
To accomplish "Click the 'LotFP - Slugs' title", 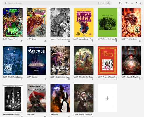I will [x=31, y=39].
